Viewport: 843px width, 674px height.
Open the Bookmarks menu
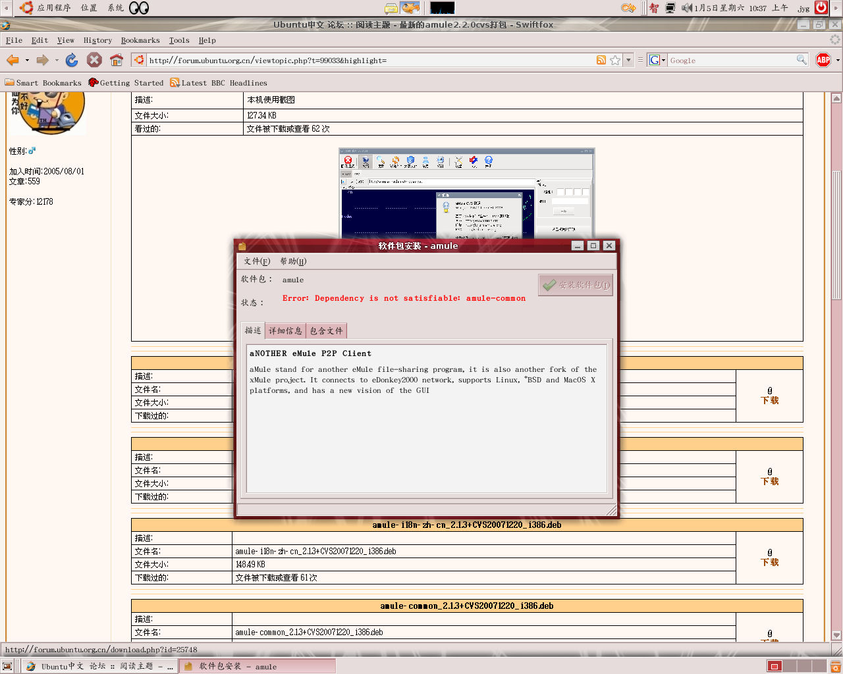click(x=140, y=40)
